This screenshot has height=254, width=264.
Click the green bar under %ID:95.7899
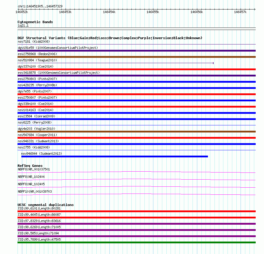tap(136, 242)
